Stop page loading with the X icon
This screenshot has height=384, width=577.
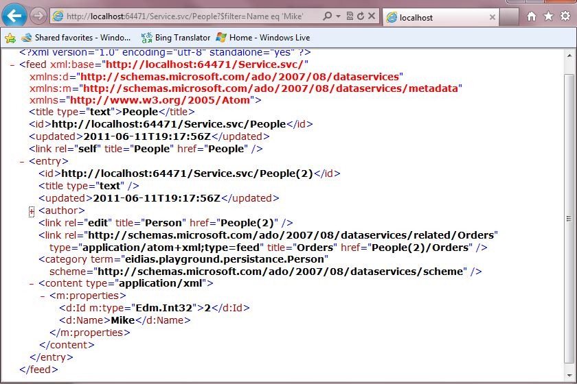click(x=372, y=16)
